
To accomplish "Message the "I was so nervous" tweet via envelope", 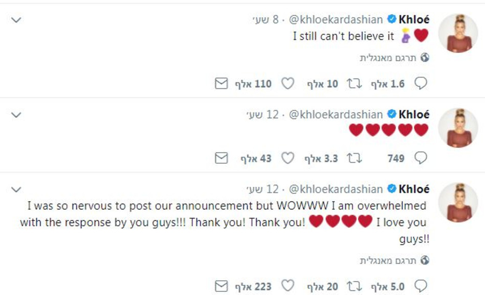I will click(x=221, y=286).
